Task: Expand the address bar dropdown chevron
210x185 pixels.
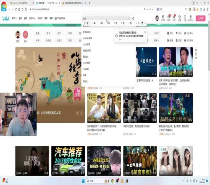Action: point(152,9)
